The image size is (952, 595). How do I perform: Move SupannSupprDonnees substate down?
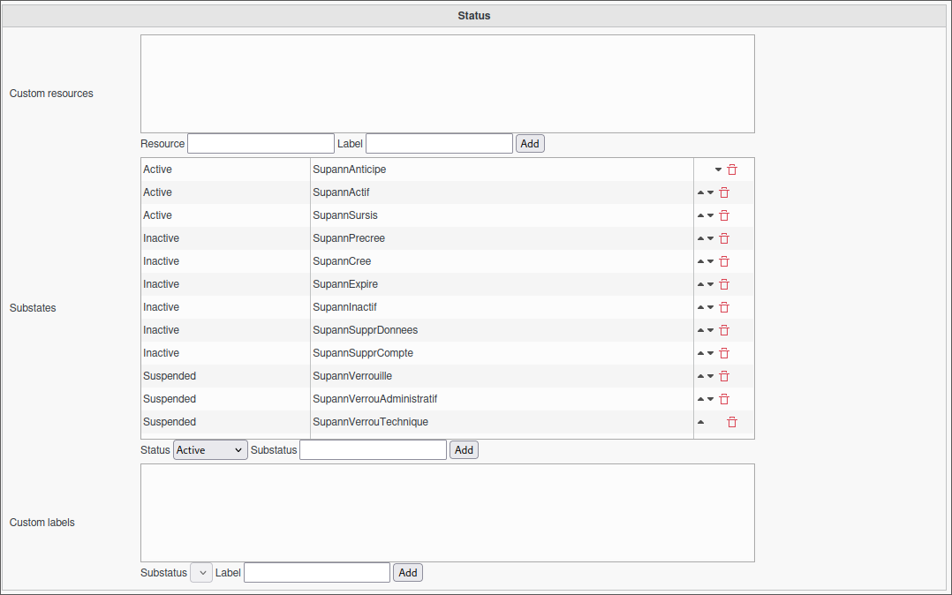(710, 330)
